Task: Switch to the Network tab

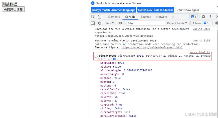Action: tap(162, 17)
